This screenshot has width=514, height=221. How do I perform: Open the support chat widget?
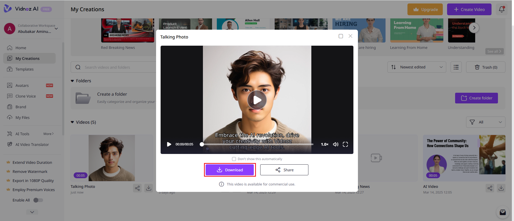coord(503,212)
